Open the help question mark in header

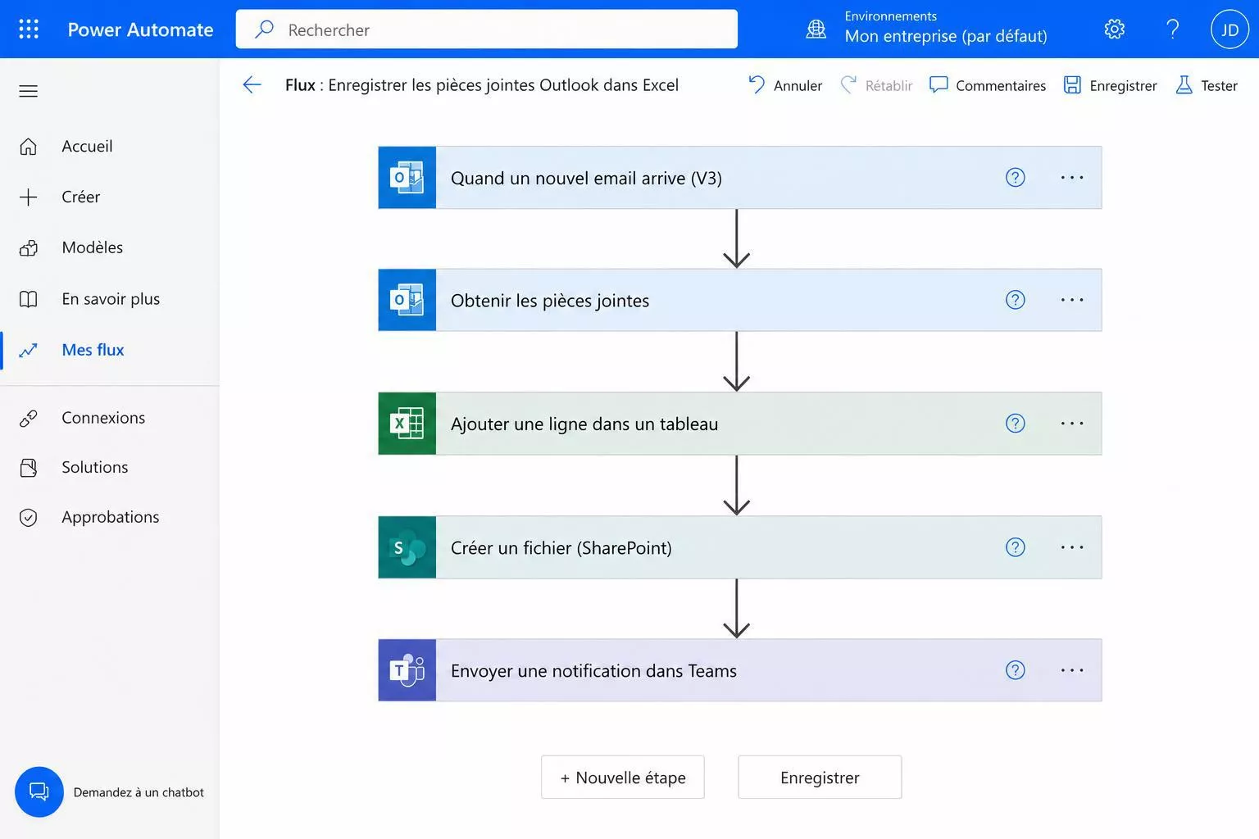[x=1173, y=29]
